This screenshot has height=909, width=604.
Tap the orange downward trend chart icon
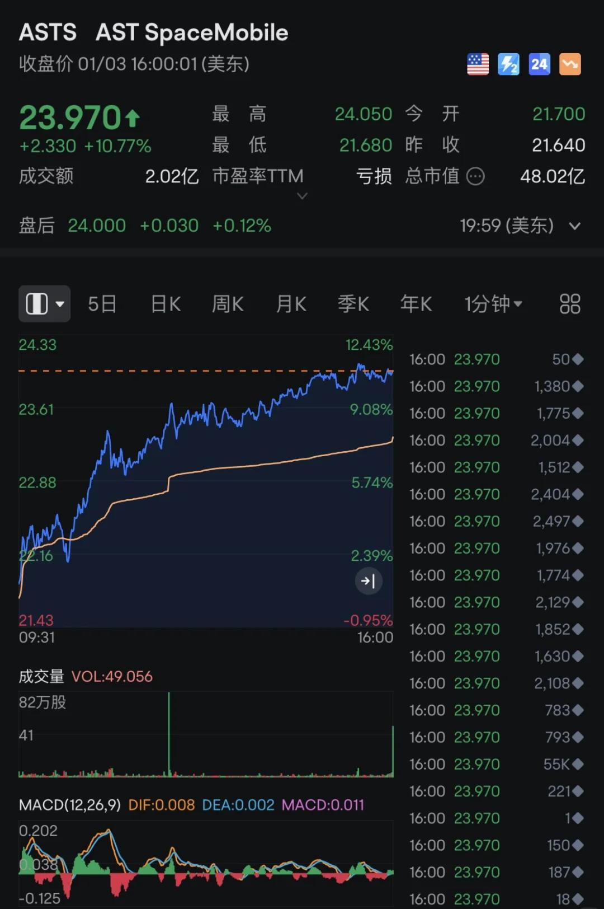(570, 64)
